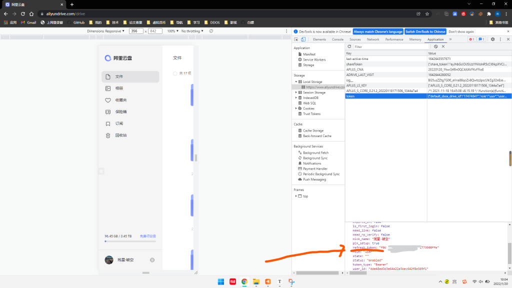The image size is (512, 288).
Task: Open the Dimensions Responsive dropdown
Action: tap(106, 31)
